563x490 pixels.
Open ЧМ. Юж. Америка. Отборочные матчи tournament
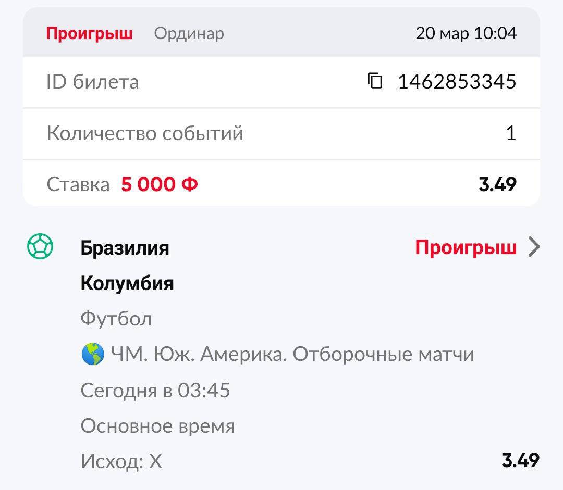coord(292,355)
